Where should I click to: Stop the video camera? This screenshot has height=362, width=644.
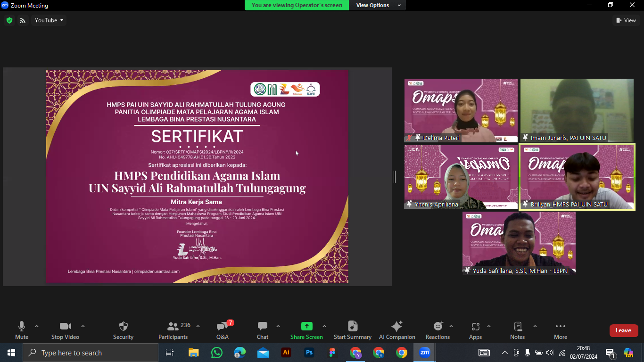point(65,327)
